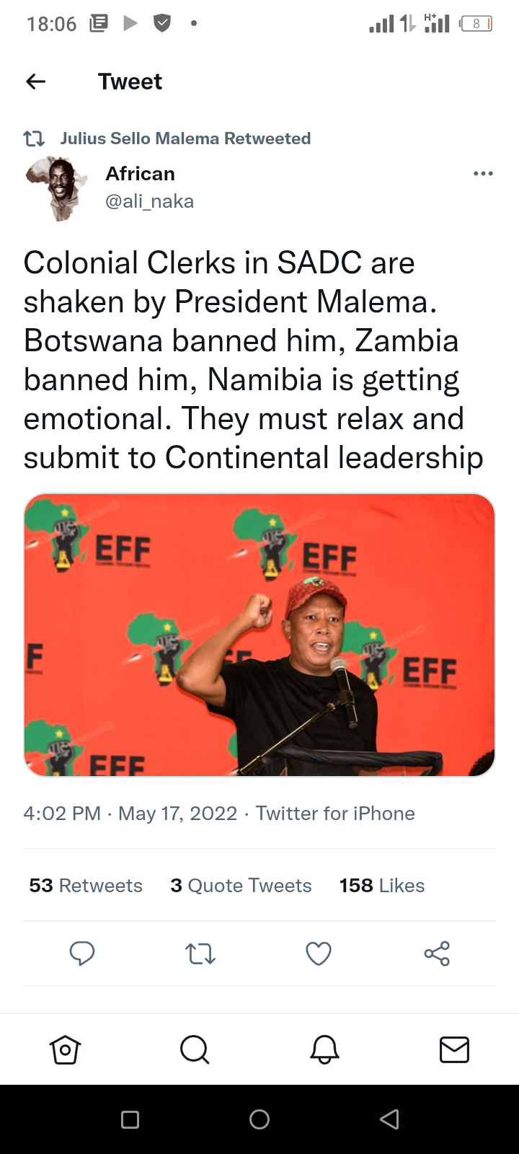Screen dimensions: 519x1154
Task: View the 3 Quote Tweets list
Action: point(241,886)
